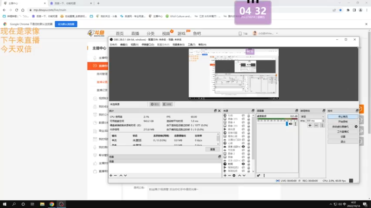Click 启动虚拟摄像机 button
The width and height of the screenshot is (371, 208).
click(340, 127)
